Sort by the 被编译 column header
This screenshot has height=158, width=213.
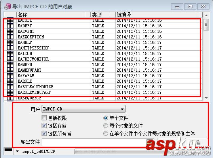[159, 15]
